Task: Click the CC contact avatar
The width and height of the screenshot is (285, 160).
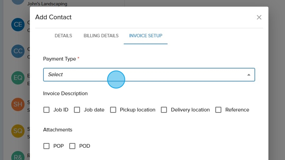Action: pos(18,51)
